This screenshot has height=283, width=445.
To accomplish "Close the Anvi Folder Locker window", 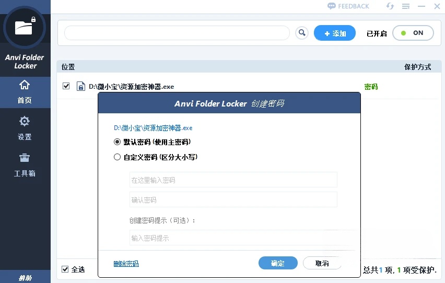I will tap(437, 6).
